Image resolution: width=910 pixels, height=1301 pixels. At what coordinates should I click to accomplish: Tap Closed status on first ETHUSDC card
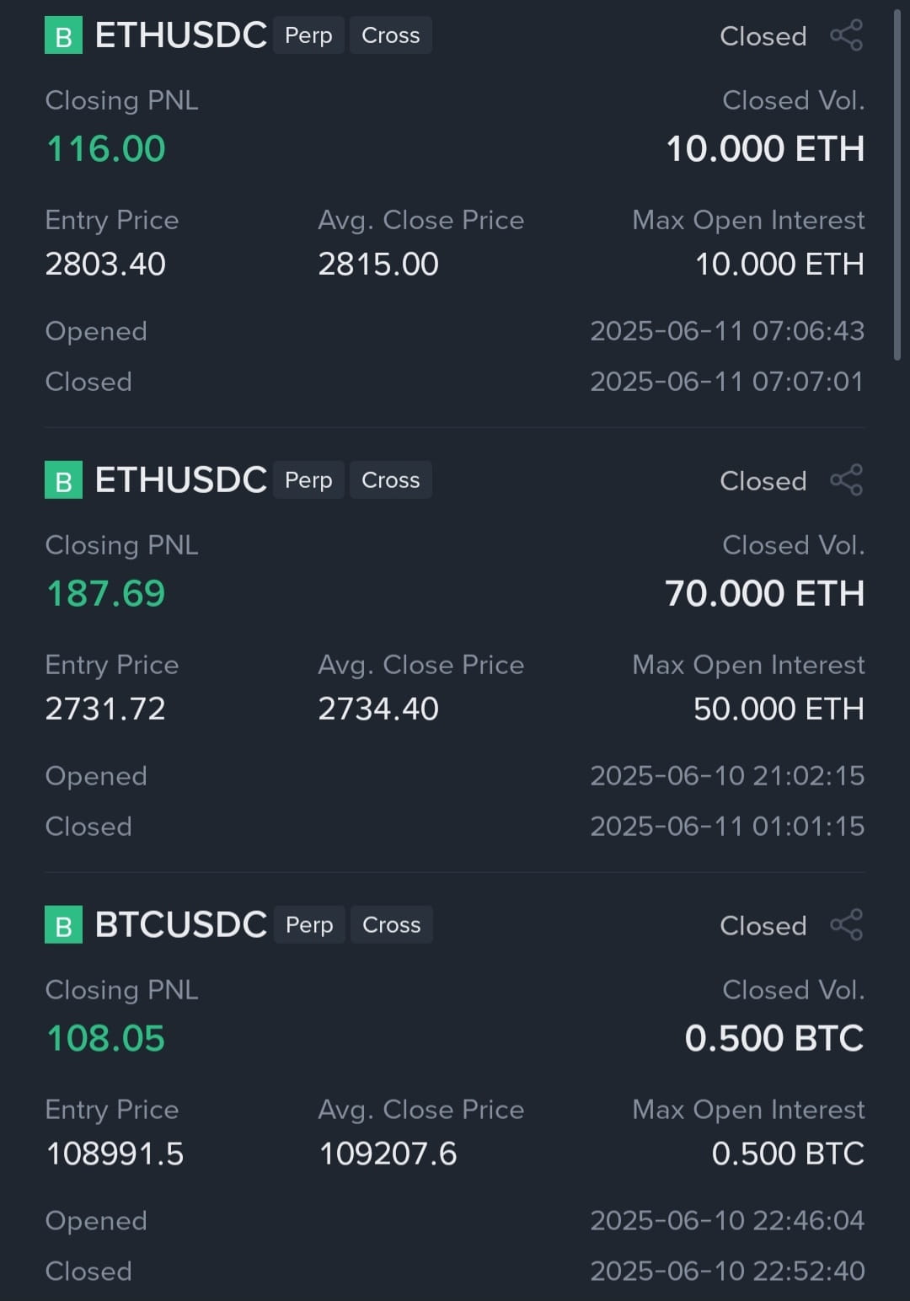[763, 36]
